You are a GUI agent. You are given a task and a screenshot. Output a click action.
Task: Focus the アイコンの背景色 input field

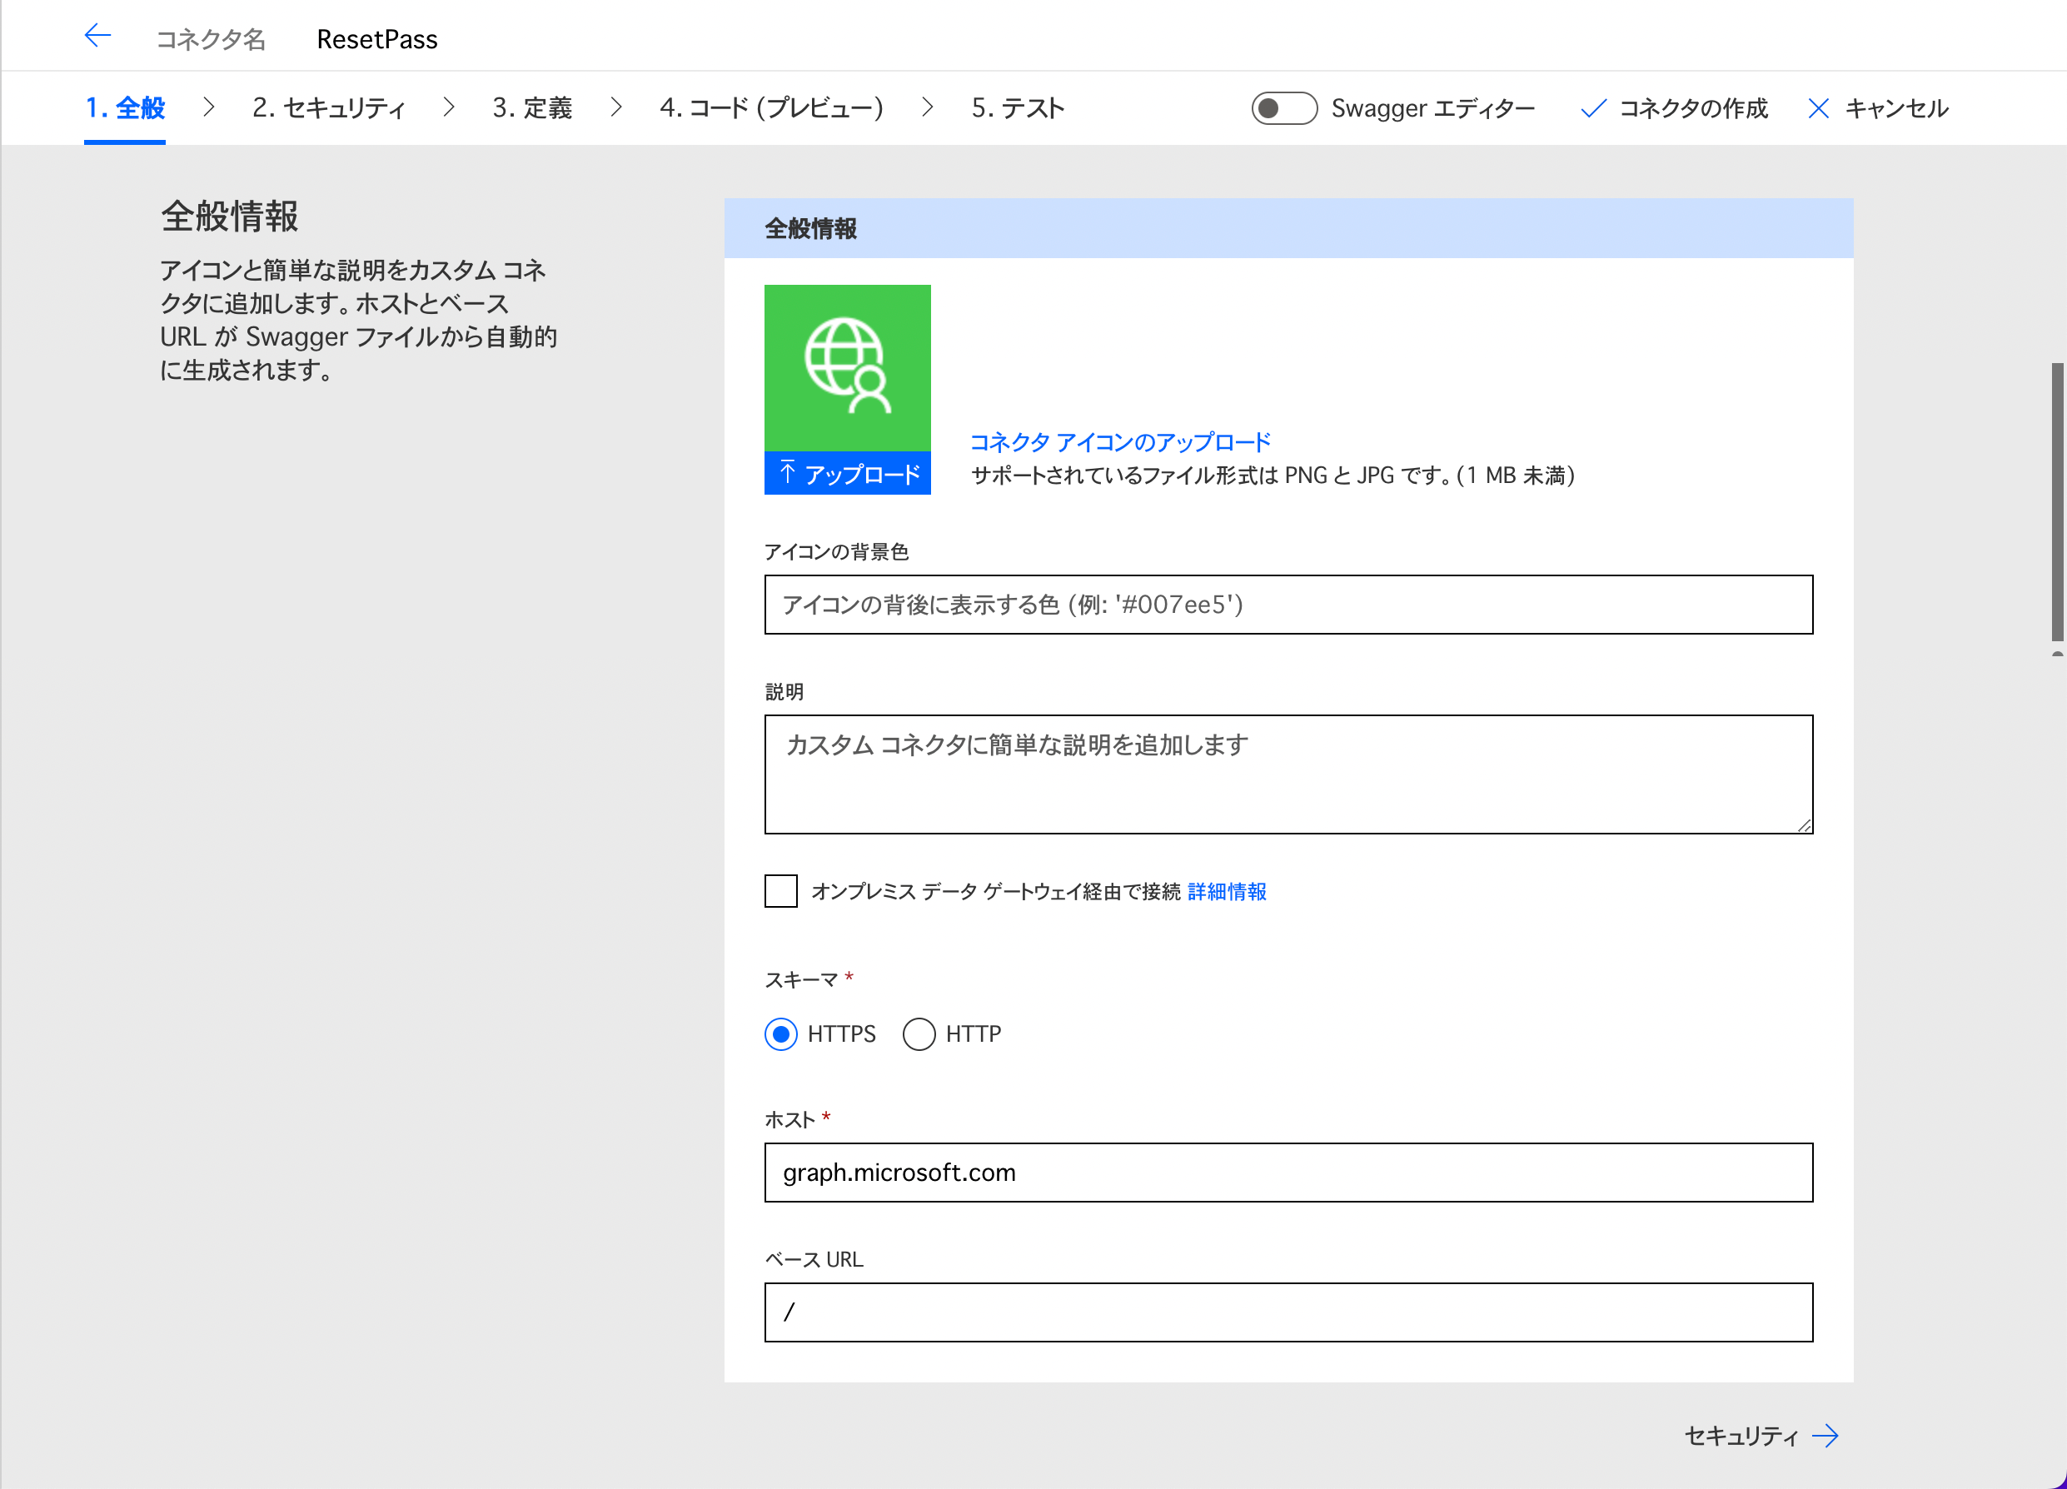point(1288,604)
